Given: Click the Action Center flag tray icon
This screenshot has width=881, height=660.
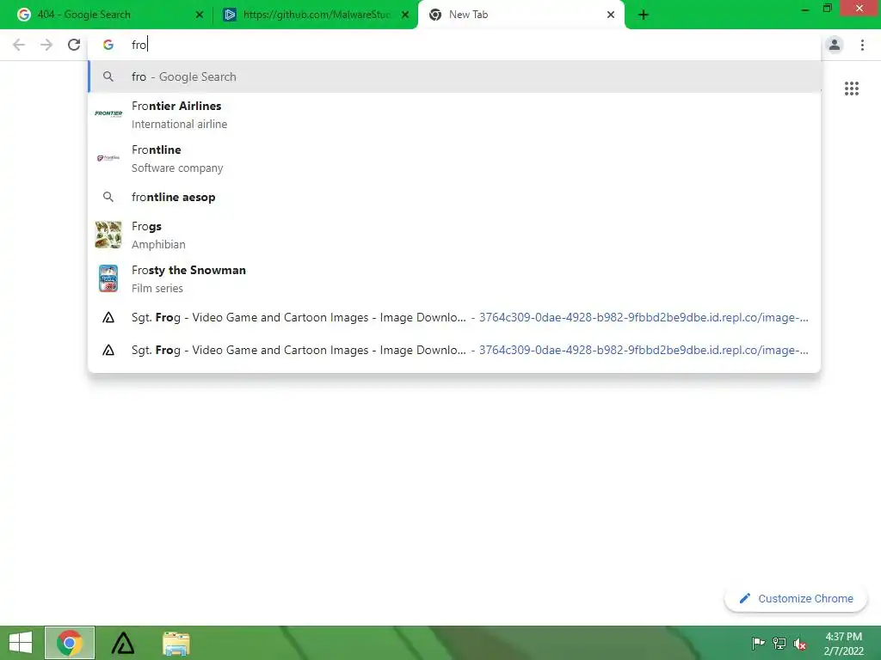Looking at the screenshot, I should coord(758,643).
